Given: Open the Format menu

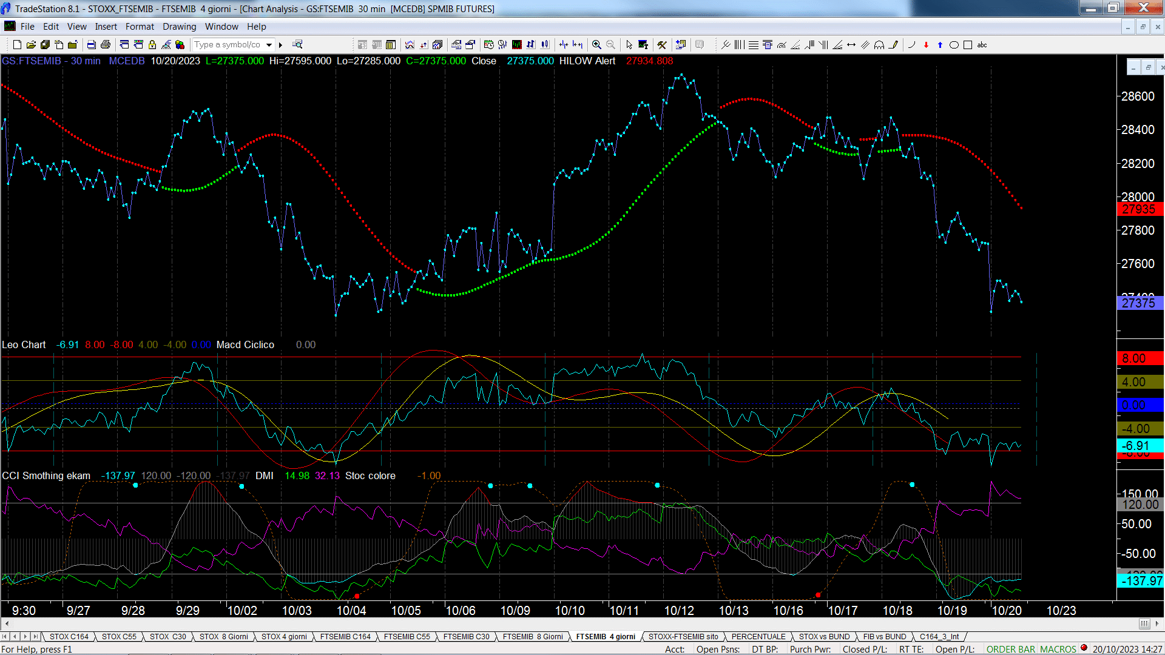Looking at the screenshot, I should click(x=140, y=27).
